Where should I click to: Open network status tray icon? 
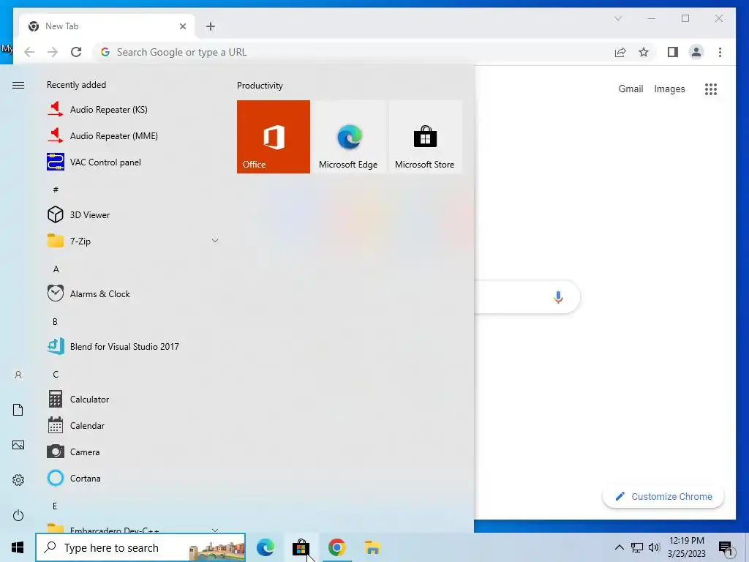(x=637, y=547)
